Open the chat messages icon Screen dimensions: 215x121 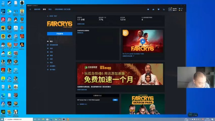[x=148, y=9]
